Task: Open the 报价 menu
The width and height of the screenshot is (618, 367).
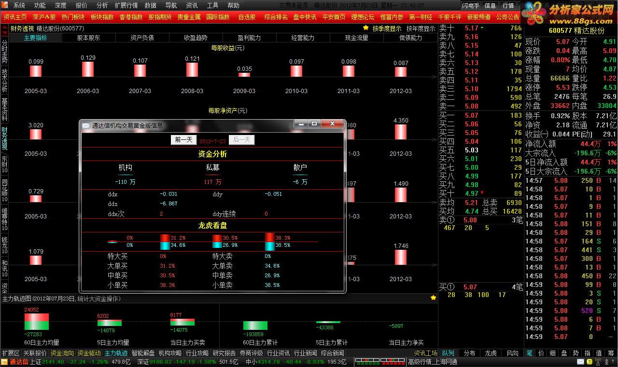Action: [82, 6]
